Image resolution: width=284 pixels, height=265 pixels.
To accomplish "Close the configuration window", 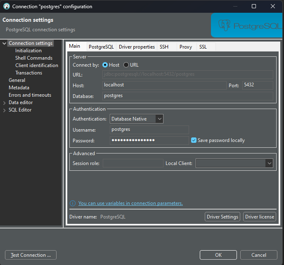I will 273,6.
